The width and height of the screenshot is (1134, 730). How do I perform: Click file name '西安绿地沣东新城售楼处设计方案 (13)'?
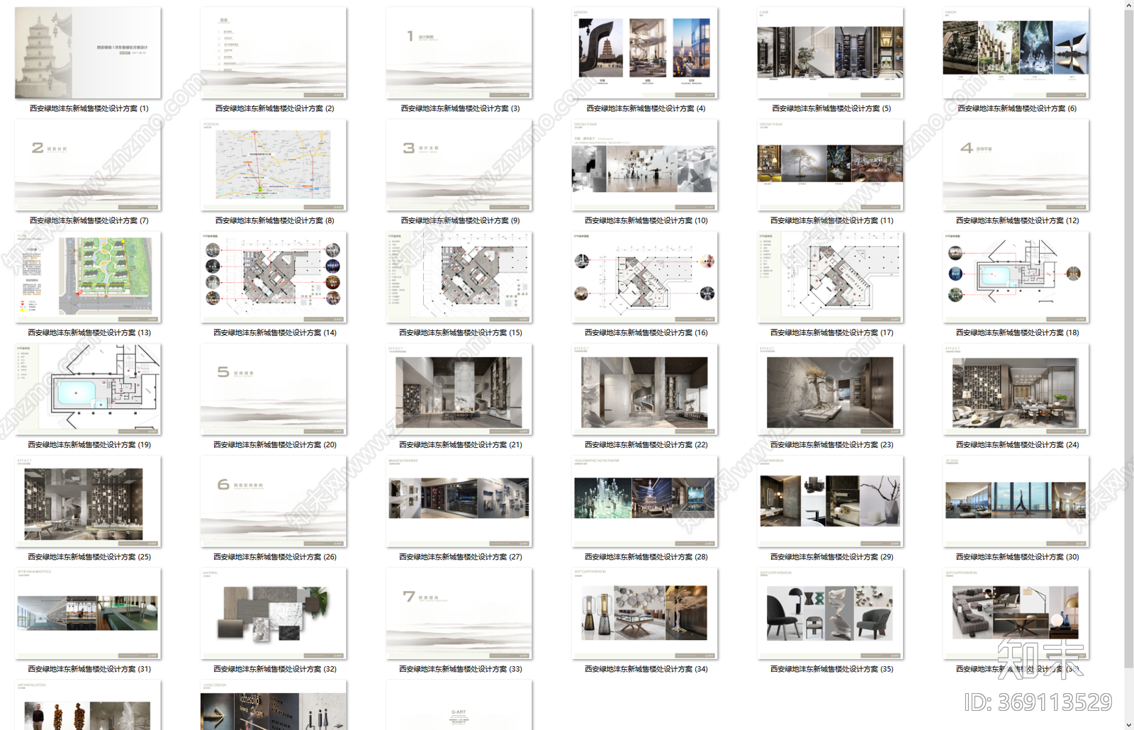89,332
